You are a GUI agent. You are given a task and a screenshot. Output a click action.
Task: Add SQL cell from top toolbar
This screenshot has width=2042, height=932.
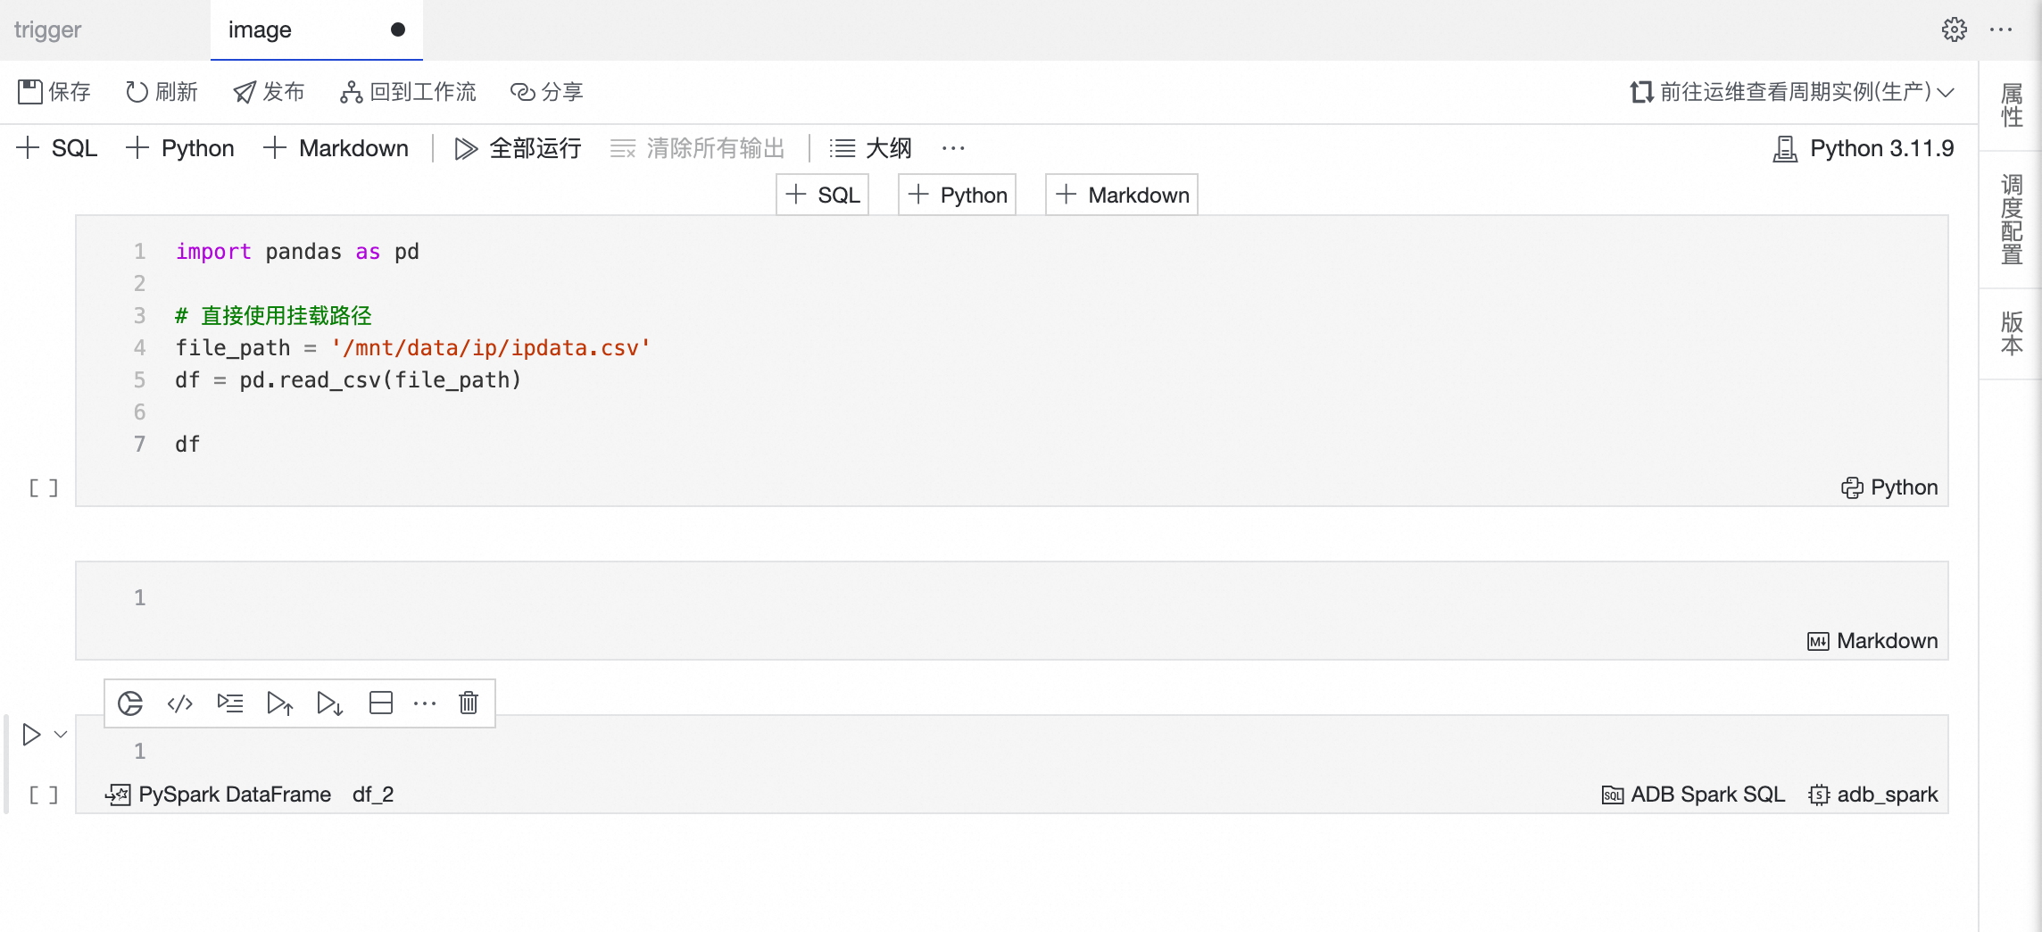57,148
